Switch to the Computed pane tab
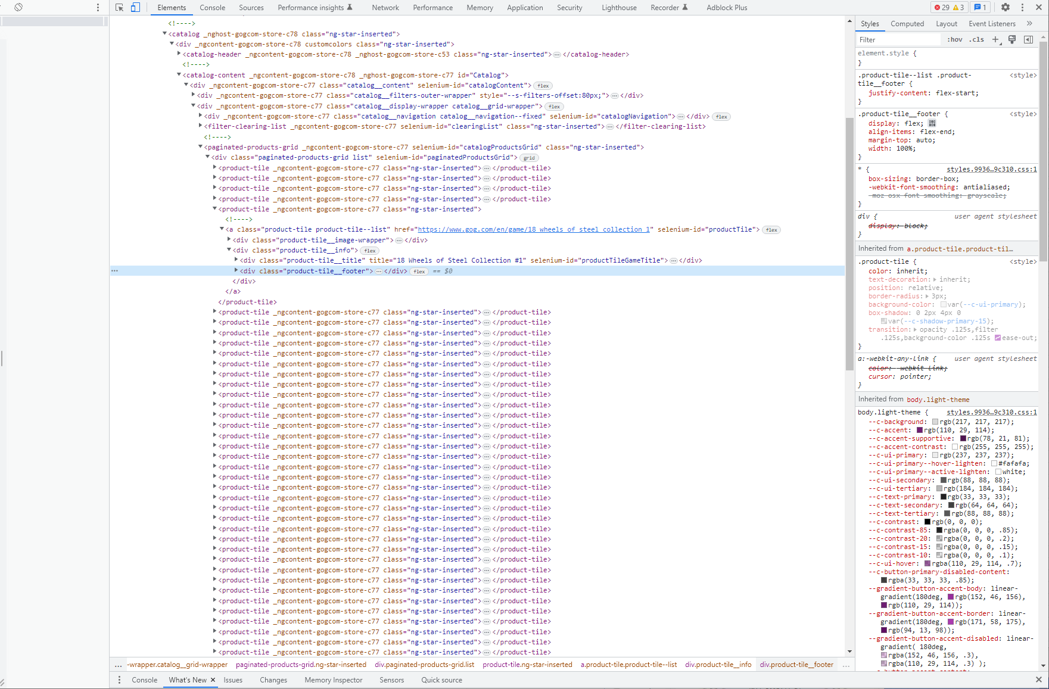The height and width of the screenshot is (689, 1049). tap(907, 24)
